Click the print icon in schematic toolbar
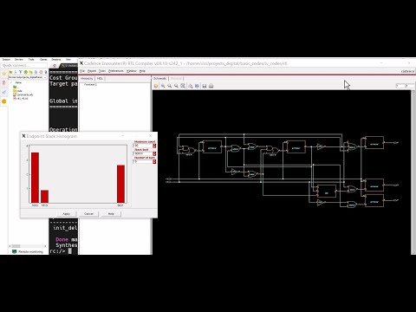The image size is (416, 312). tap(211, 86)
